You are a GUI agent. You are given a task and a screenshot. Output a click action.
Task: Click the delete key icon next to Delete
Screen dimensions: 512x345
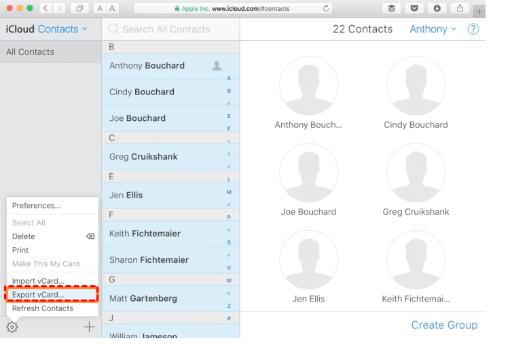pyautogui.click(x=90, y=236)
